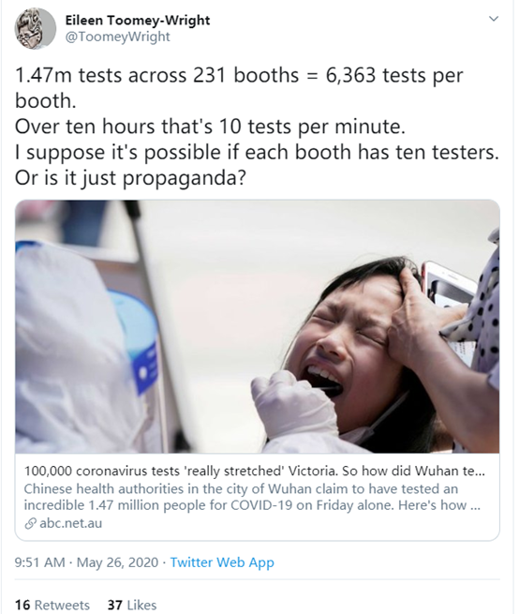Screen dimensions: 519x614
Task: Click the gloved hand holding swab in photo
Action: click(x=294, y=404)
